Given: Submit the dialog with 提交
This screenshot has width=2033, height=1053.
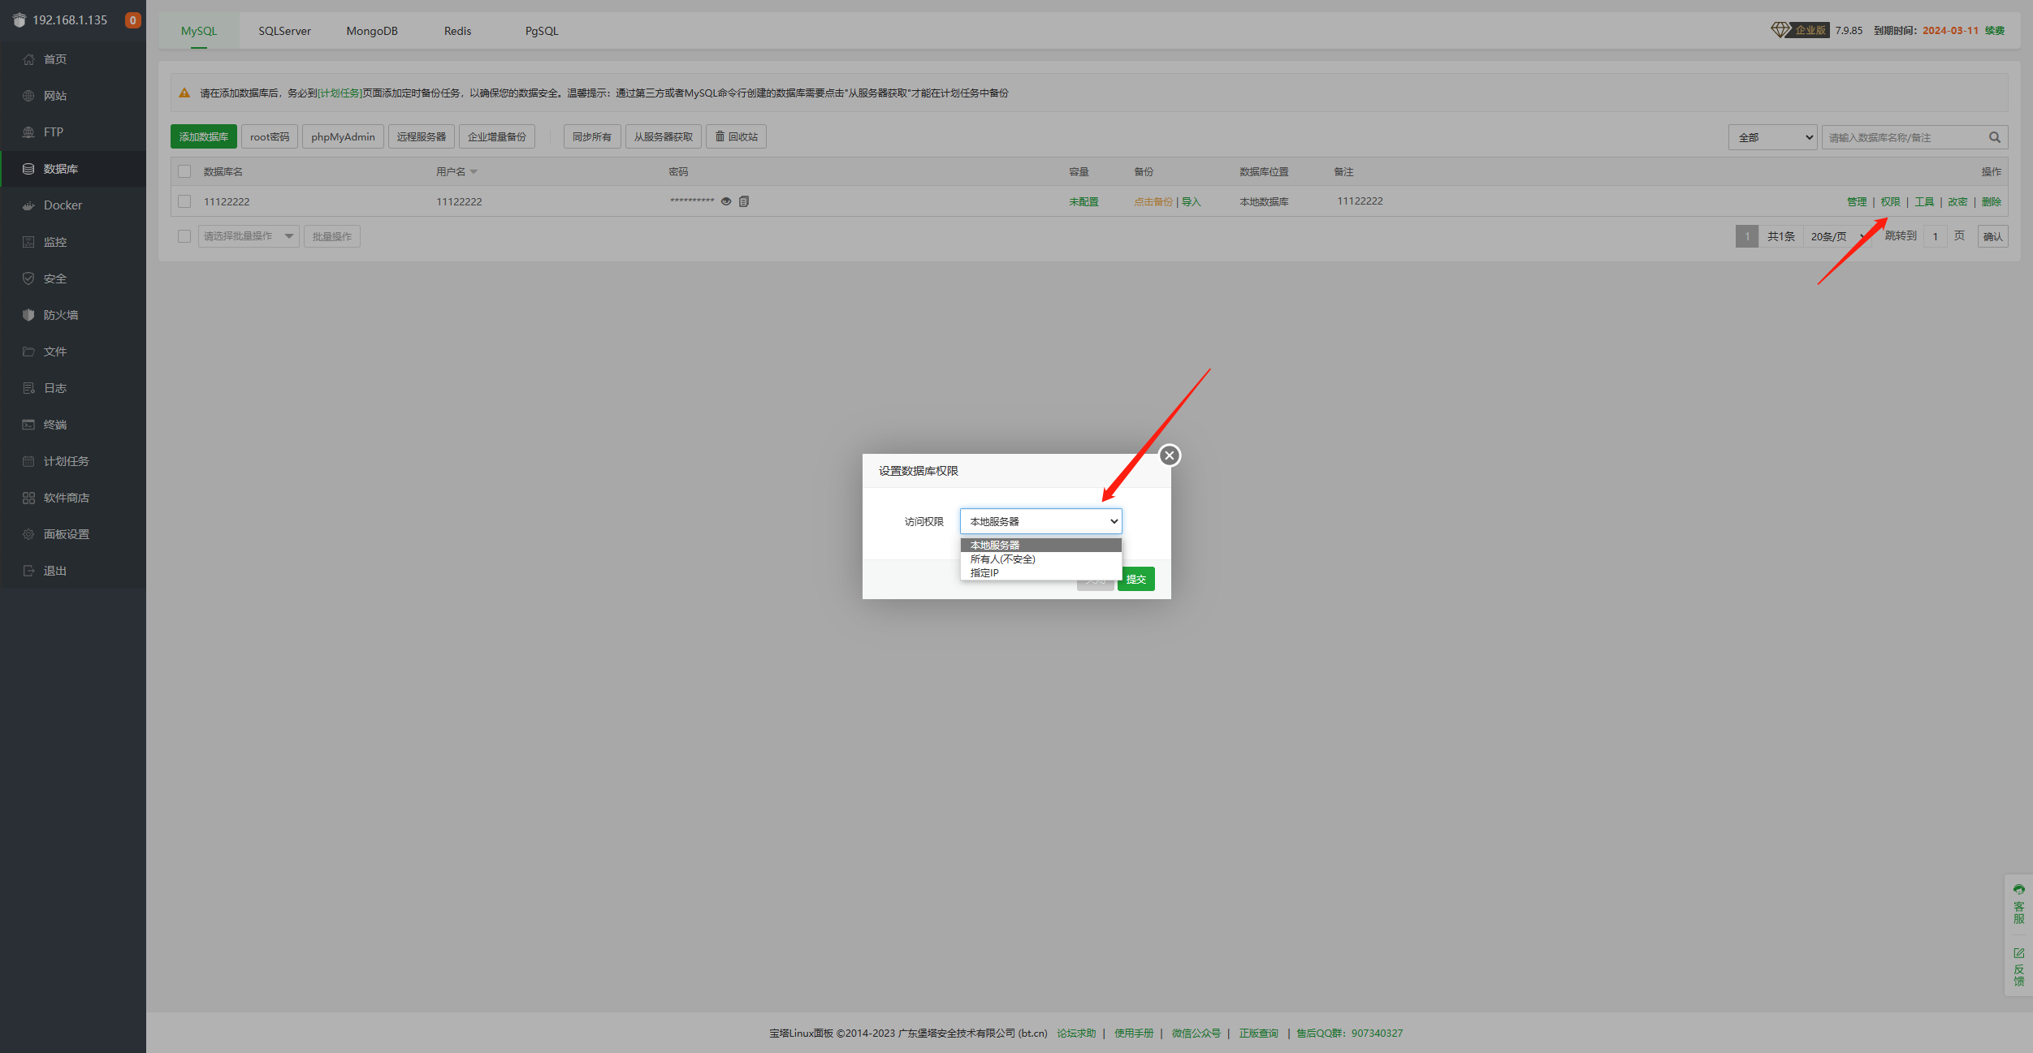Looking at the screenshot, I should 1136,579.
